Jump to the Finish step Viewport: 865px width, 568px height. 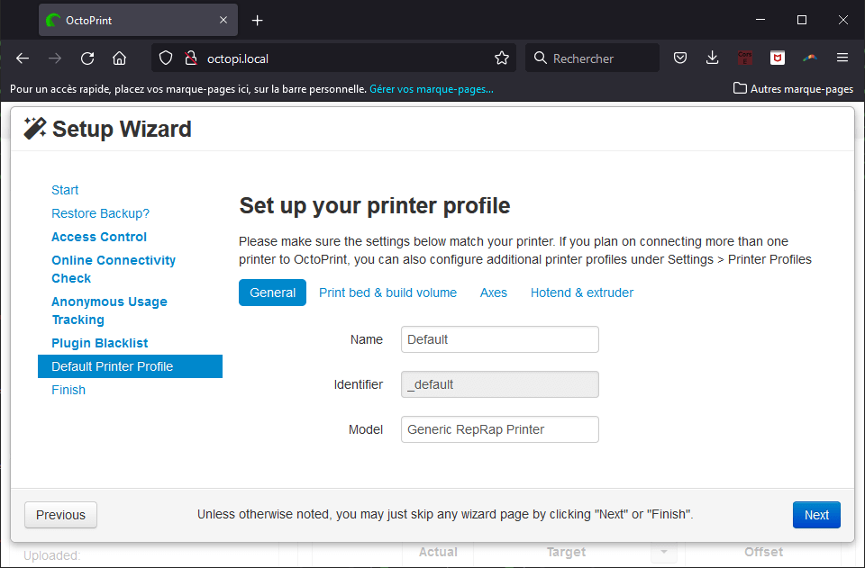[68, 390]
